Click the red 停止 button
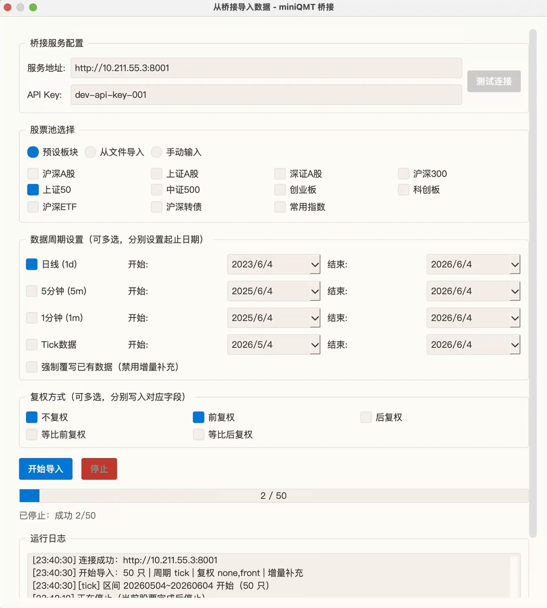 (99, 469)
